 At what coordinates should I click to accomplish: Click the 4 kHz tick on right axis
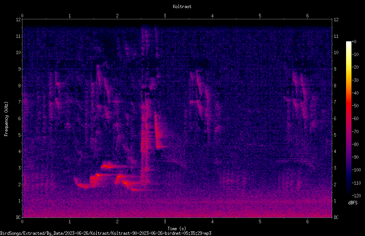(335, 151)
